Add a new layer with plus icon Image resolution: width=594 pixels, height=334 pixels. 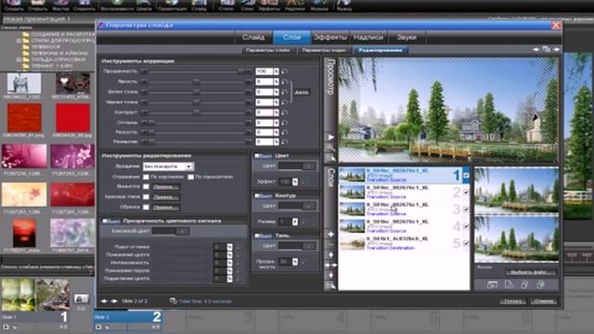330,235
